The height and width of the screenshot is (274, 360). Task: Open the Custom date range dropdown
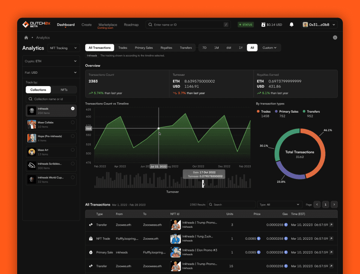pos(269,48)
